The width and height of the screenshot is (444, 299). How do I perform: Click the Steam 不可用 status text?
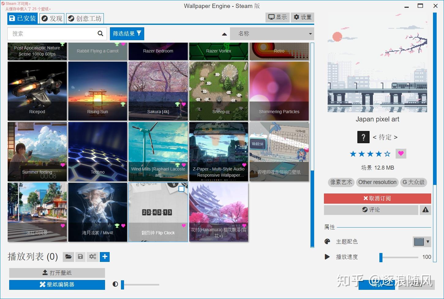(x=18, y=4)
